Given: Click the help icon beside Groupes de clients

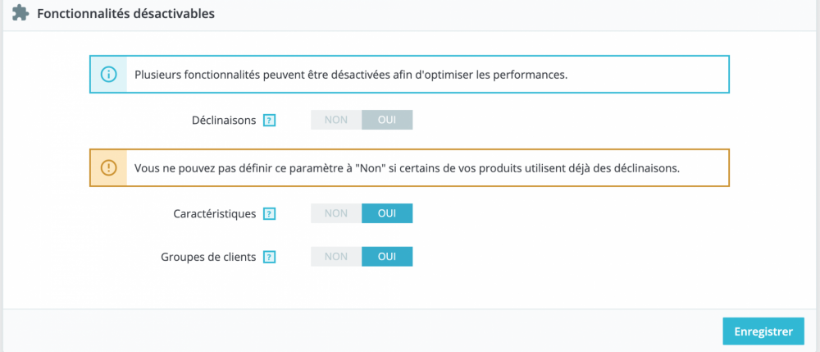Looking at the screenshot, I should pos(269,257).
